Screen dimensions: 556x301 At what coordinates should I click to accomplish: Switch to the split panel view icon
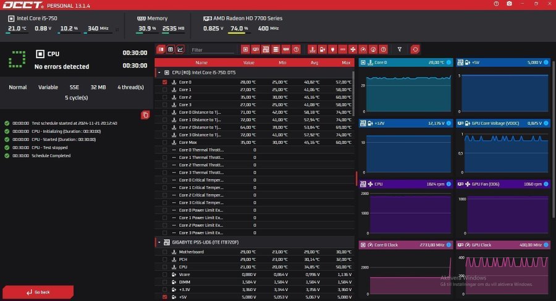[x=161, y=49]
